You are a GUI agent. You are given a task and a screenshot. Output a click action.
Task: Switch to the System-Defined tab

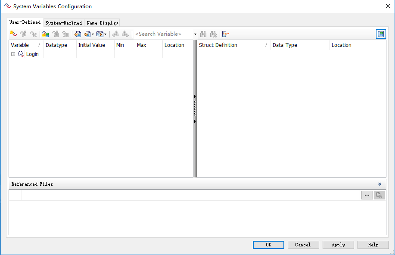(x=63, y=23)
